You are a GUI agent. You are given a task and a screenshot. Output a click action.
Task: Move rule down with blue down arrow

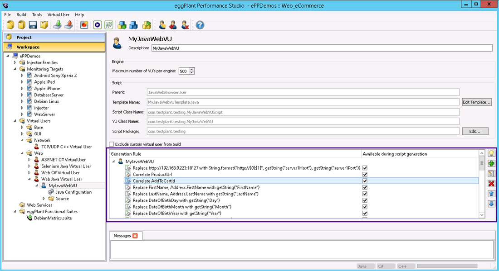tap(491, 204)
